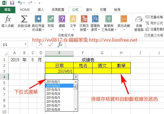
Task: Open the 財務 functions book icon
Action: (51, 19)
